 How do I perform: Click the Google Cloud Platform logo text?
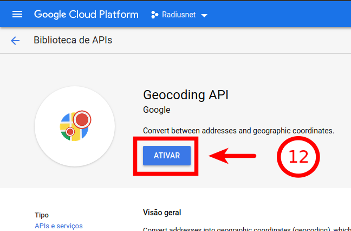pyautogui.click(x=86, y=15)
